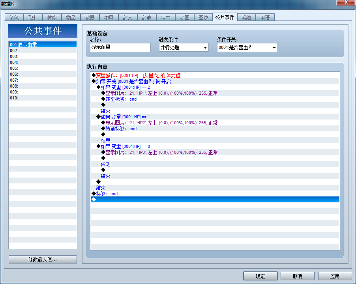Switch to the 技能 tab

[x=52, y=17]
